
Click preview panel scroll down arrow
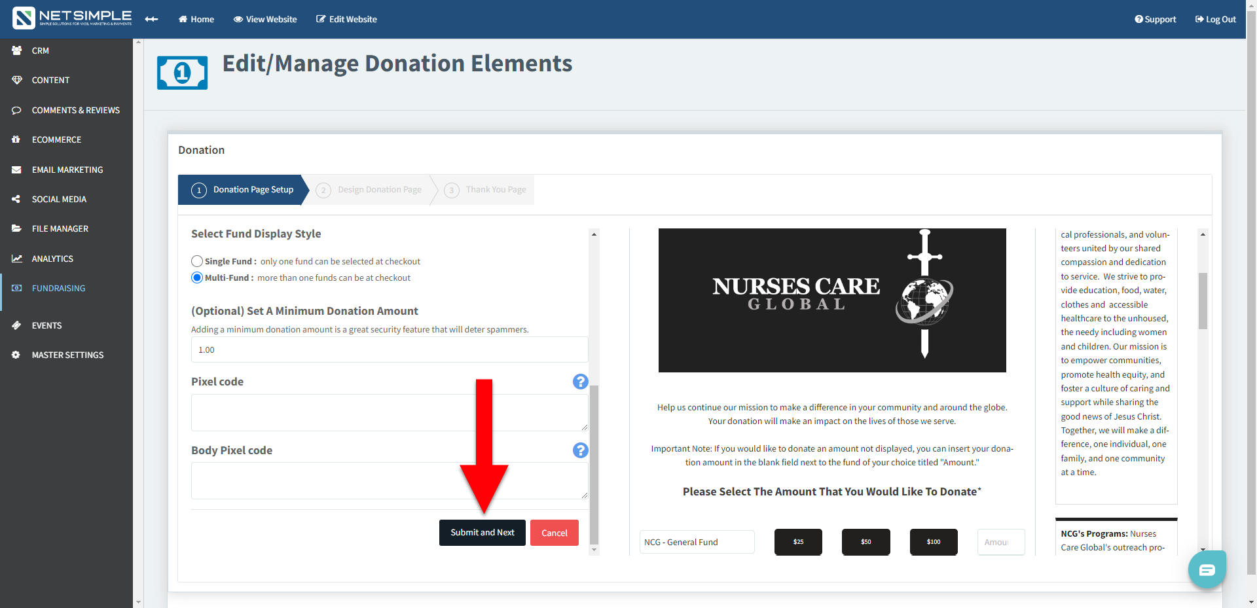pos(1203,550)
